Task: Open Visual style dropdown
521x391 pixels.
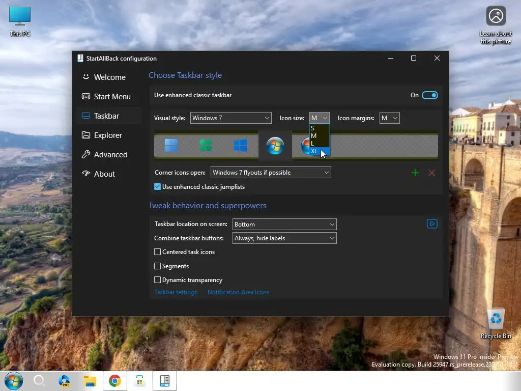Action: pyautogui.click(x=230, y=118)
